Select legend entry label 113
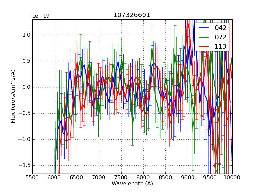Screen dimensions: 258x193 click(x=221, y=46)
